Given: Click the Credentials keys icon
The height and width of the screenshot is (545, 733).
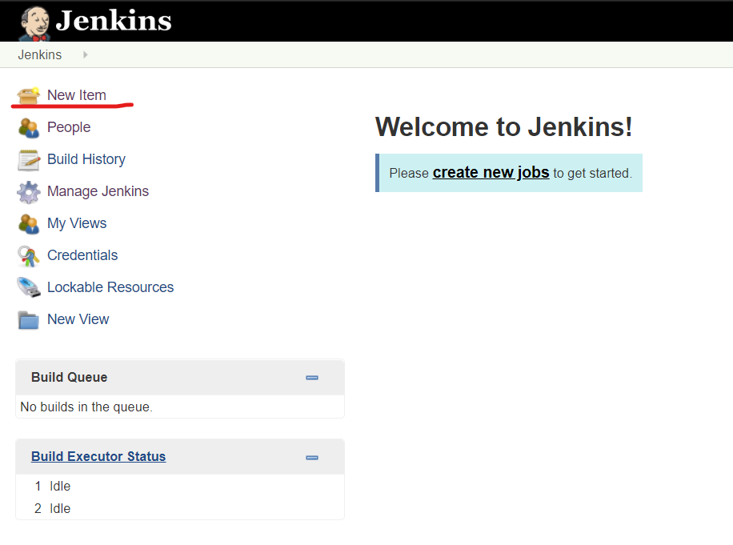Looking at the screenshot, I should tap(29, 256).
